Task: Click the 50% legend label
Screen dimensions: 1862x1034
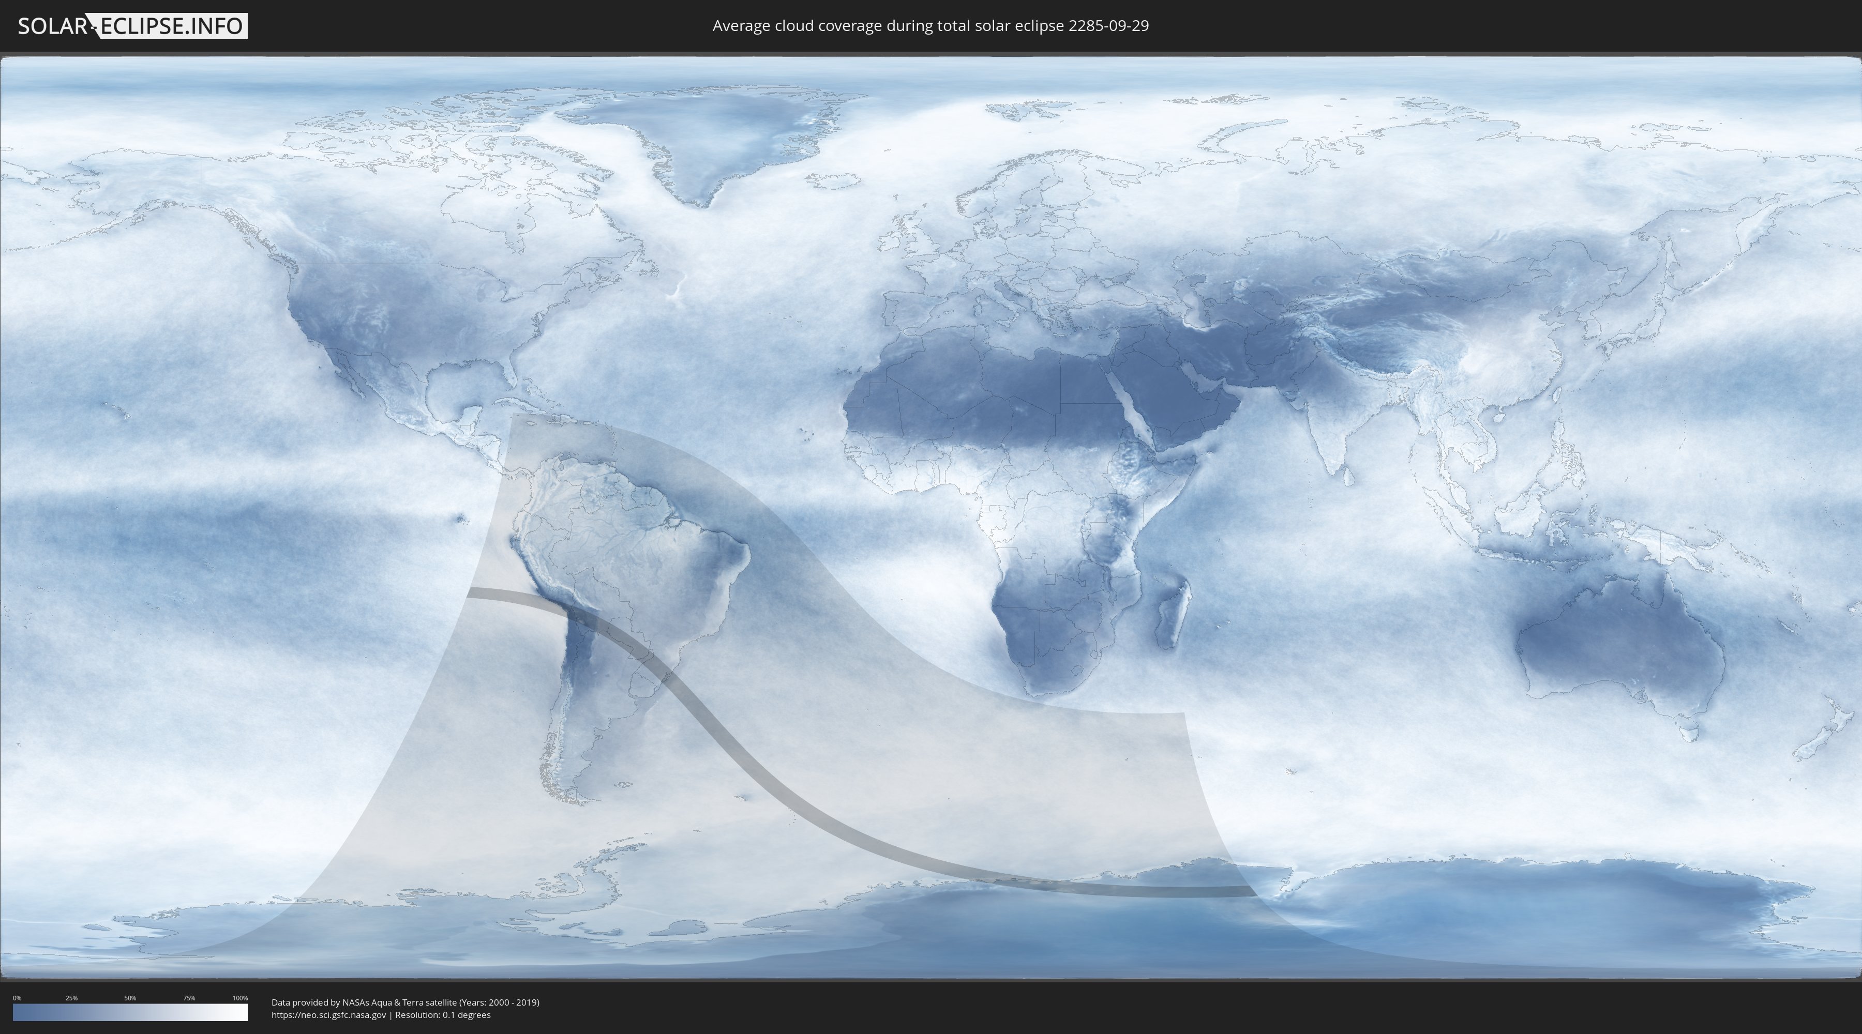Action: pyautogui.click(x=130, y=998)
